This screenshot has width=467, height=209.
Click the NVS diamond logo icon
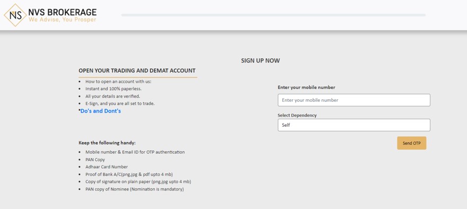point(15,15)
